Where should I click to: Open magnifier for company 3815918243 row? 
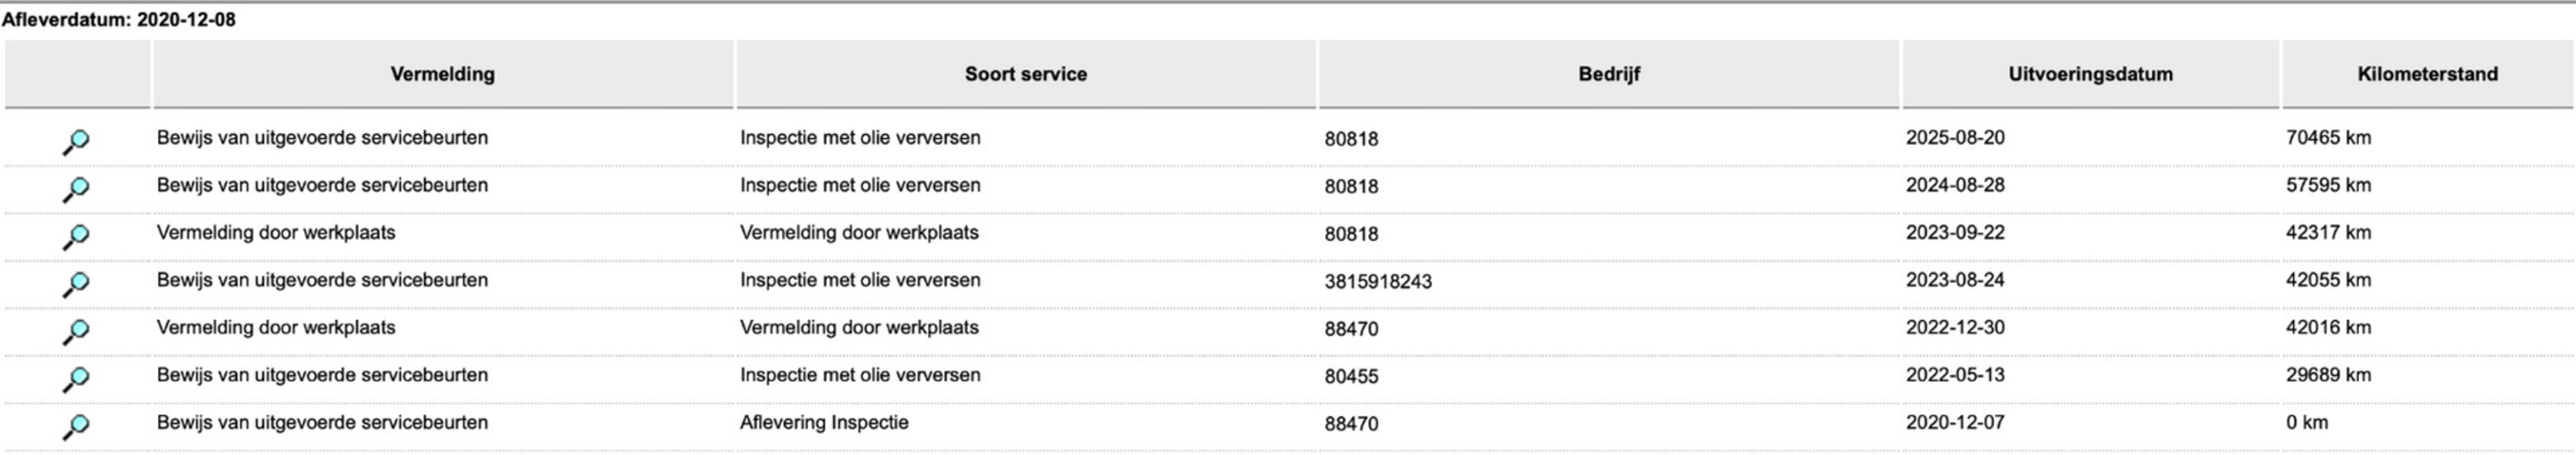76,284
